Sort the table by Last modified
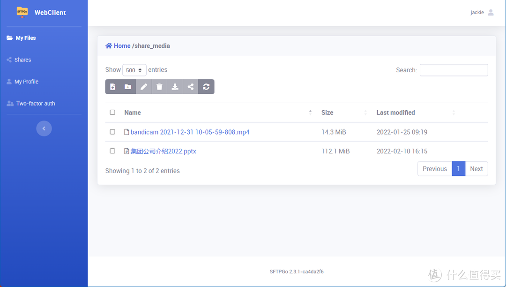This screenshot has width=506, height=287. click(395, 113)
